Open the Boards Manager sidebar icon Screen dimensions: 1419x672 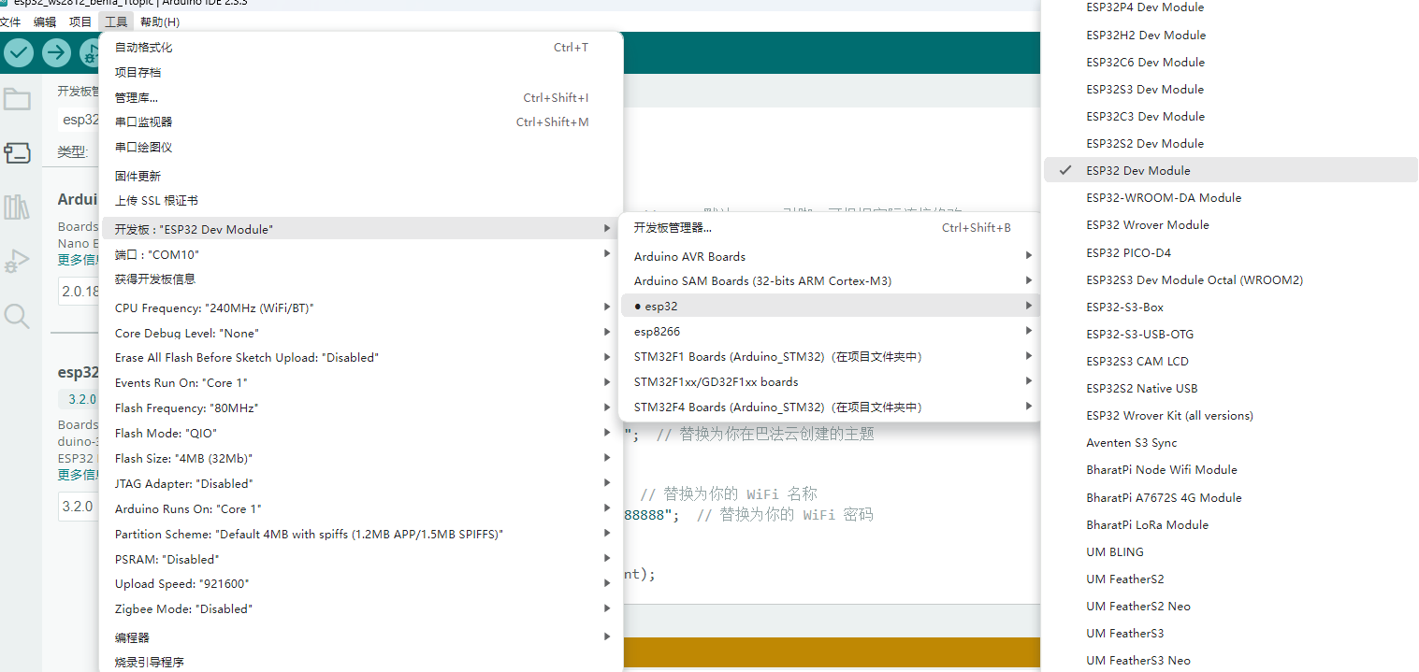(17, 152)
